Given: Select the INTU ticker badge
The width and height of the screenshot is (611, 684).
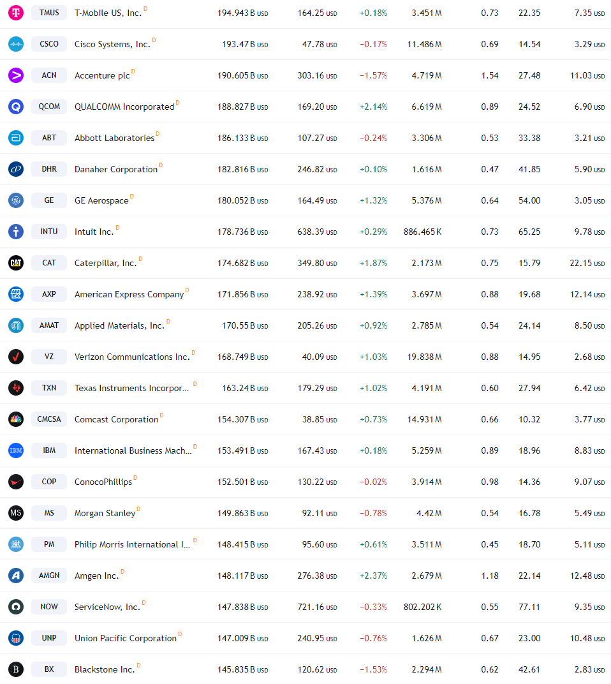Looking at the screenshot, I should point(49,232).
